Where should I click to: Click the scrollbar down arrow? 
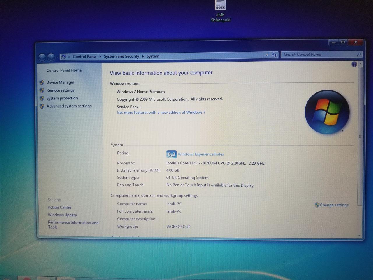click(x=359, y=235)
